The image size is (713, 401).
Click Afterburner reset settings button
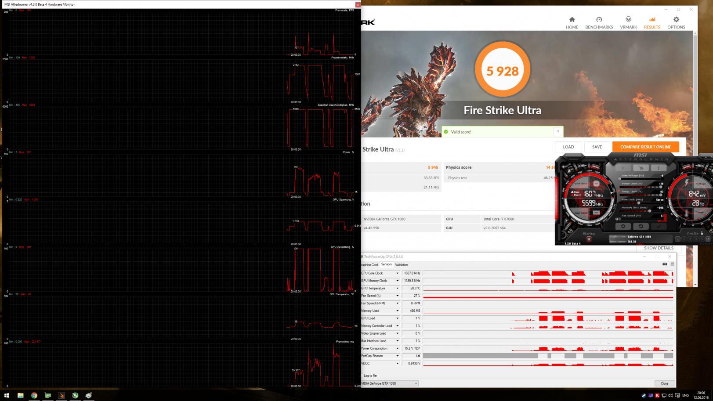(641, 226)
